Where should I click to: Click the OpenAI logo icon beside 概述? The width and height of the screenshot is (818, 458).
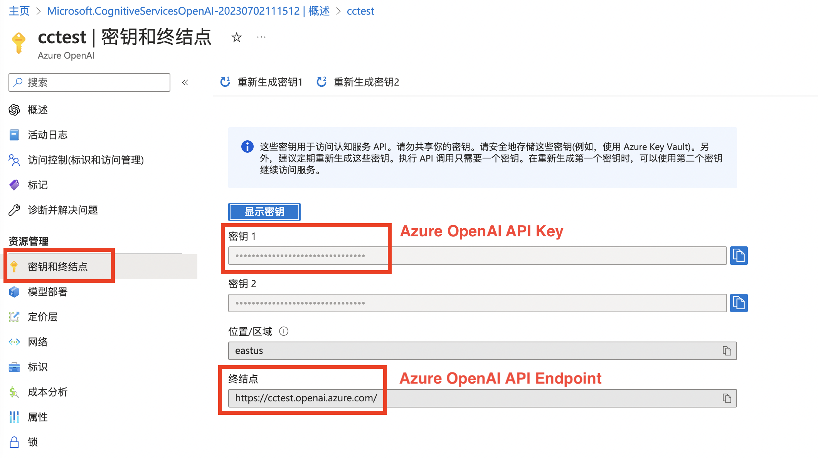pyautogui.click(x=14, y=110)
